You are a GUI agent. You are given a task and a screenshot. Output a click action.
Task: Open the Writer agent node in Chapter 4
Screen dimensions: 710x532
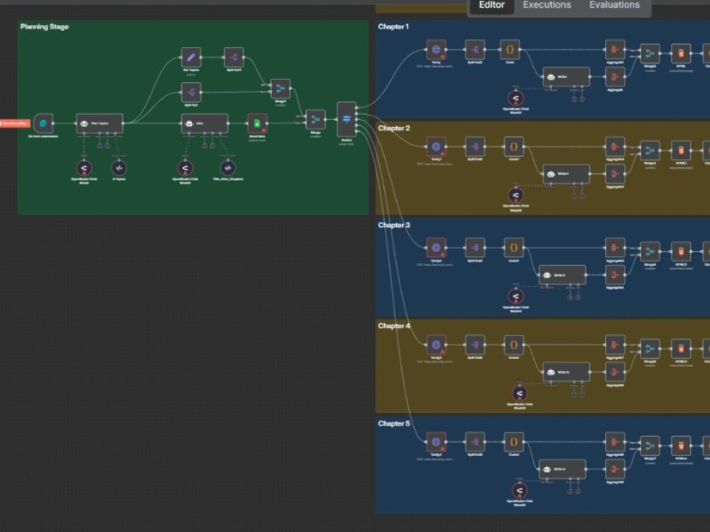coord(566,372)
